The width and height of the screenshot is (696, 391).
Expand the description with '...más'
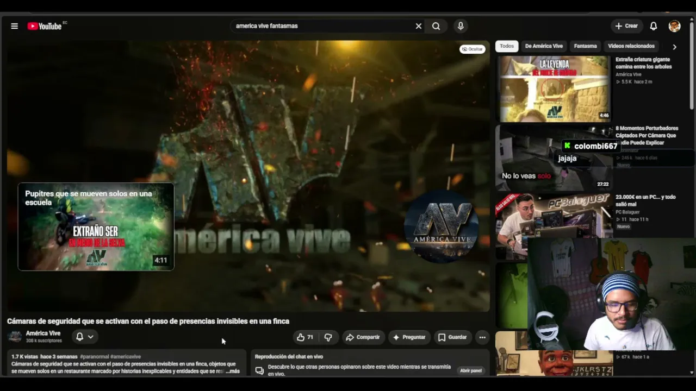(233, 371)
